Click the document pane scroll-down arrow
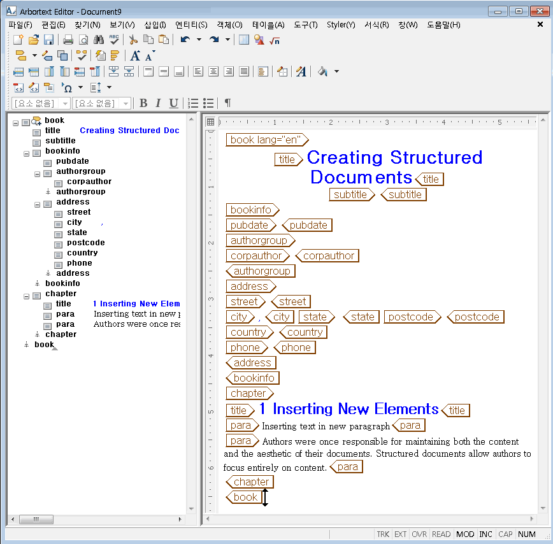 click(543, 508)
